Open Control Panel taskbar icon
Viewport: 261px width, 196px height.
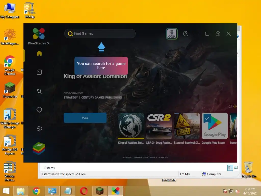click(x=52, y=191)
